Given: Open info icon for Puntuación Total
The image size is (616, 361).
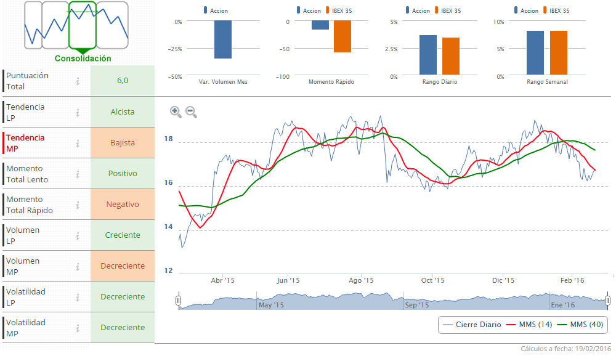Looking at the screenshot, I should tap(78, 81).
